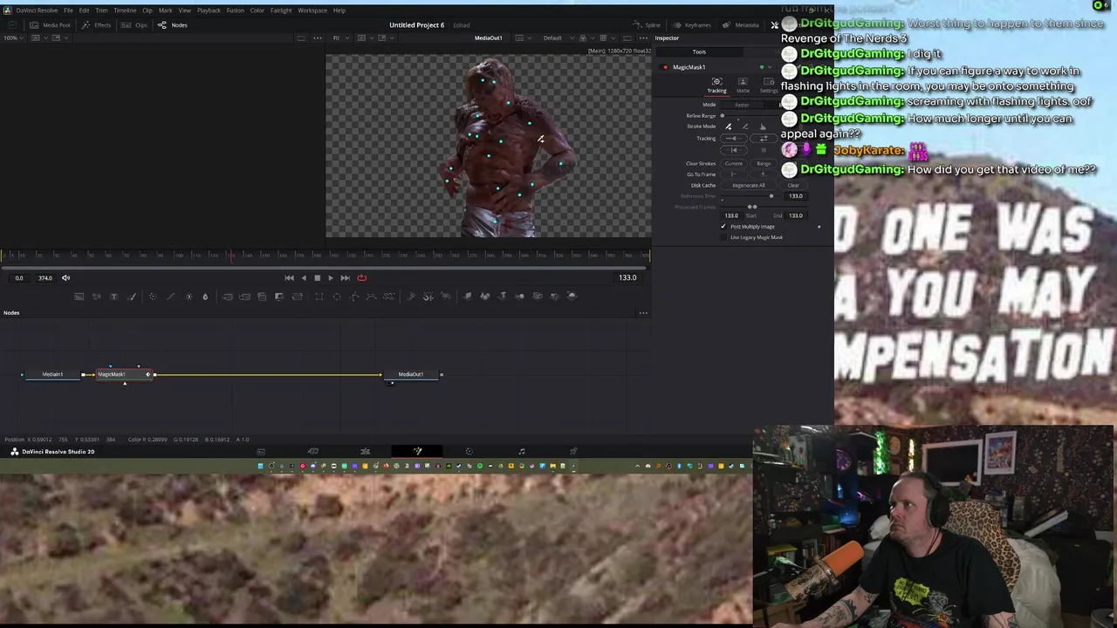Add a Text+ tool from toolbar

click(x=113, y=297)
